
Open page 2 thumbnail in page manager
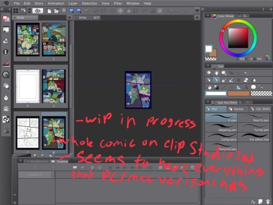point(54,39)
